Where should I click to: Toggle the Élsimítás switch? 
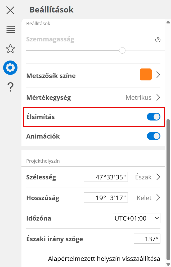coord(154,117)
